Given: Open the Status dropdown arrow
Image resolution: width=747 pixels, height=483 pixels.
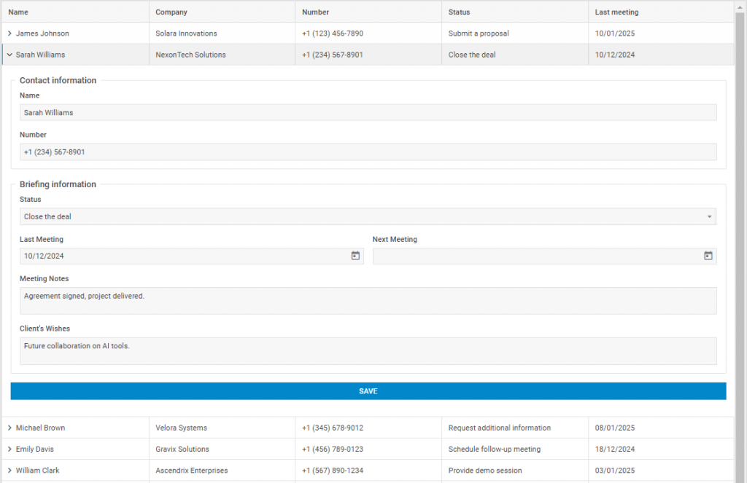Looking at the screenshot, I should point(709,217).
